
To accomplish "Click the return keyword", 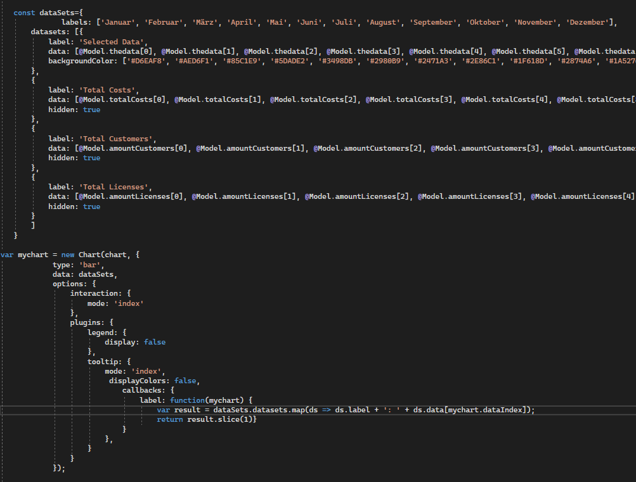I will [170, 419].
